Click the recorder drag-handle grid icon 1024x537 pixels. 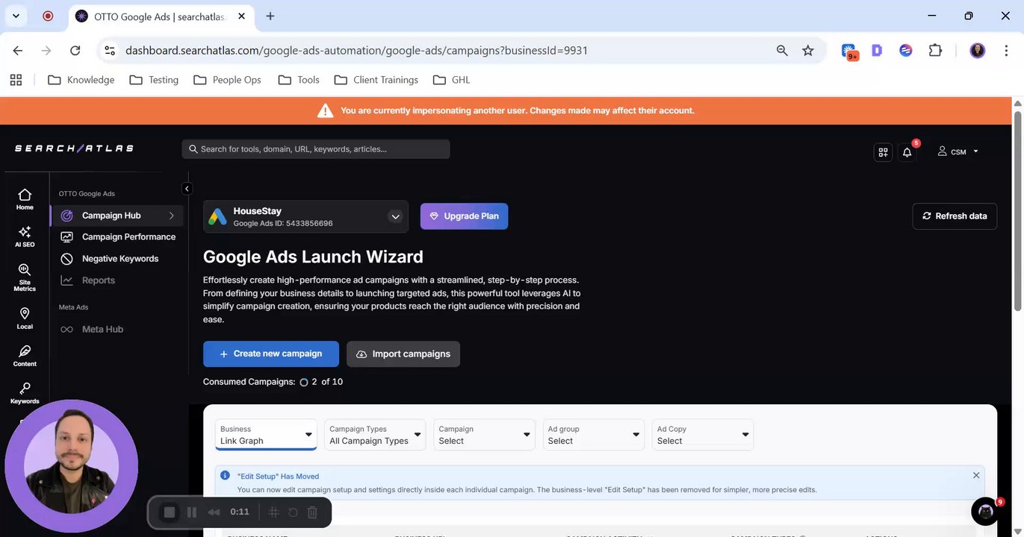pyautogui.click(x=273, y=512)
